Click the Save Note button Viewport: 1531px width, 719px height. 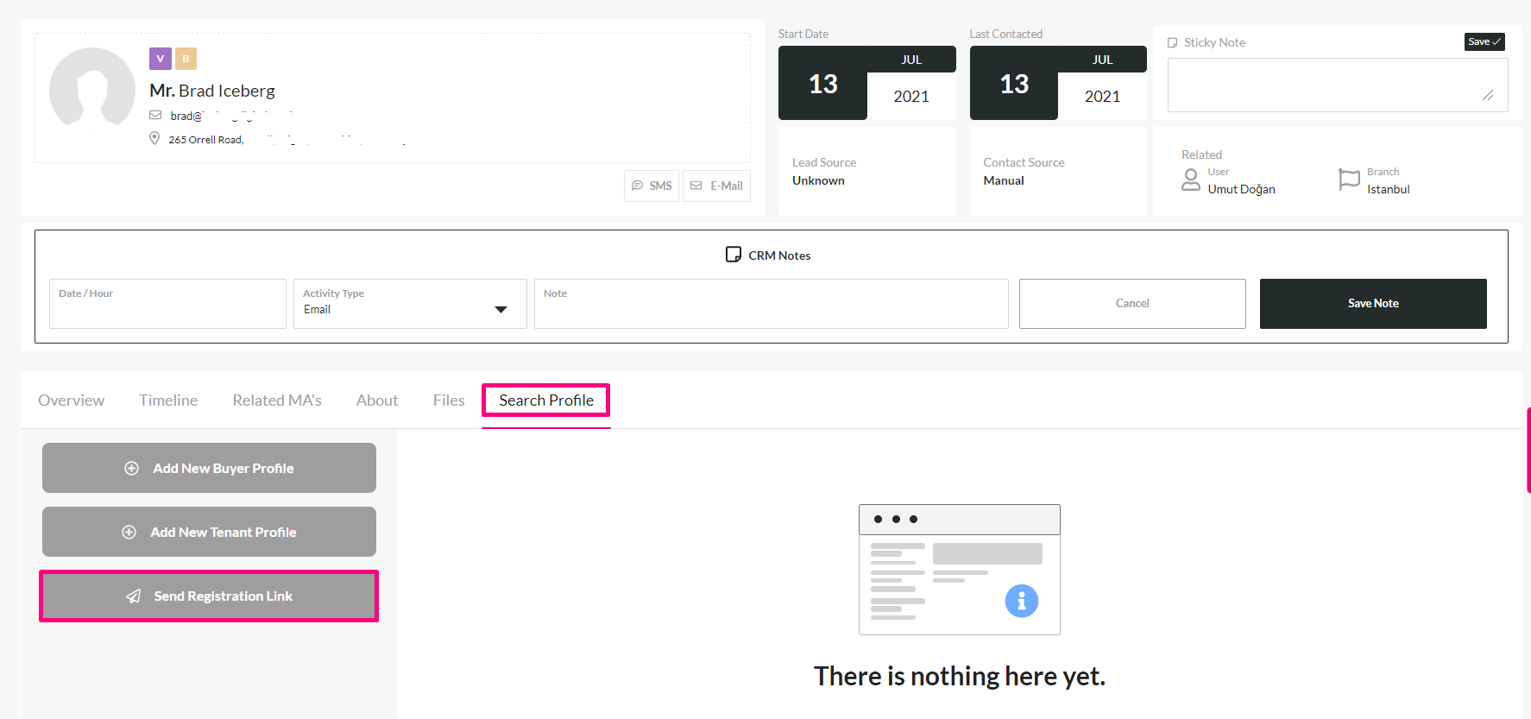(1372, 304)
